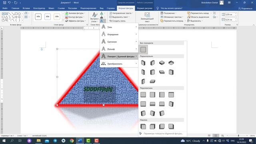This screenshot has height=144, width=256.
Task: Open Направление текста dropdown
Action: tap(122, 13)
